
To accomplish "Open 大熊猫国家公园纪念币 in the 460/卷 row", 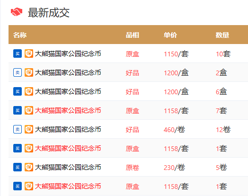I will pyautogui.click(x=68, y=129).
